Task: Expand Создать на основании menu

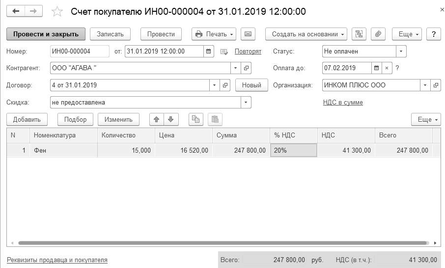Action: coord(306,34)
